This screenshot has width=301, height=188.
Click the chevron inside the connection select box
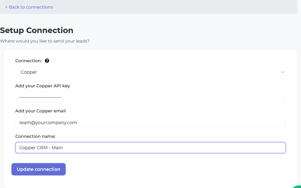click(x=283, y=72)
